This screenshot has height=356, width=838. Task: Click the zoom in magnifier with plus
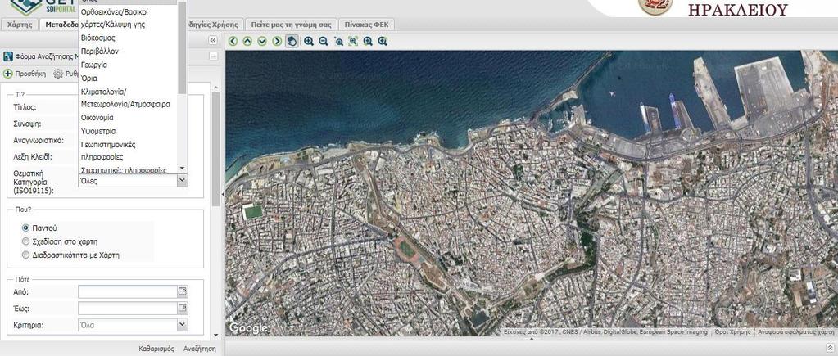pos(309,41)
